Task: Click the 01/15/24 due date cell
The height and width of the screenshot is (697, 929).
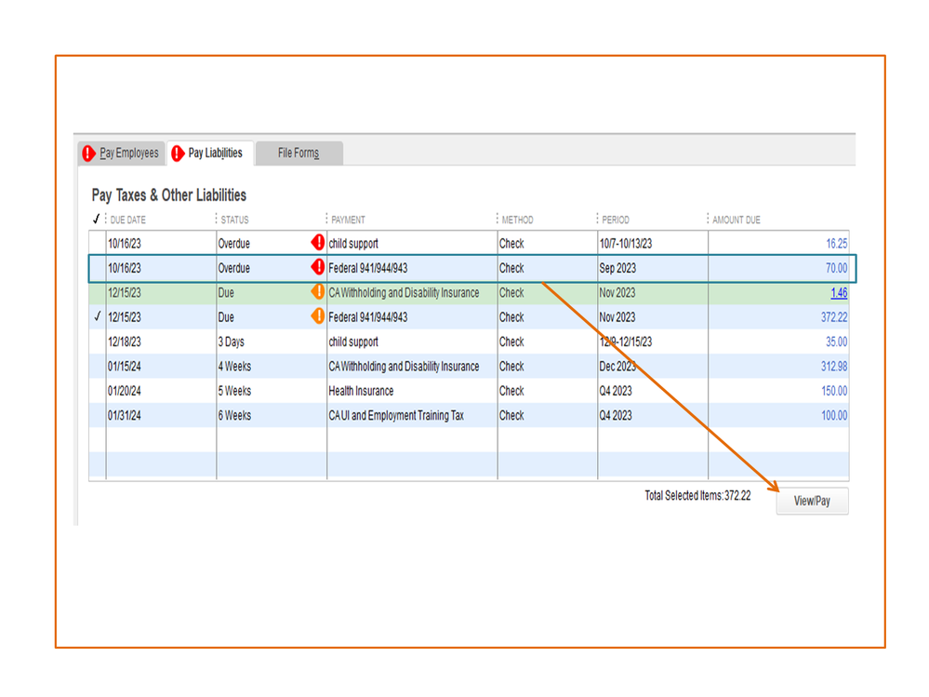Action: pyautogui.click(x=161, y=367)
